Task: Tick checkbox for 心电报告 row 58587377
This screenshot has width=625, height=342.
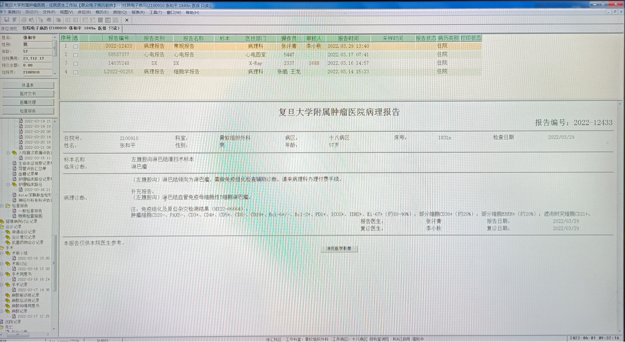Action: click(x=76, y=55)
